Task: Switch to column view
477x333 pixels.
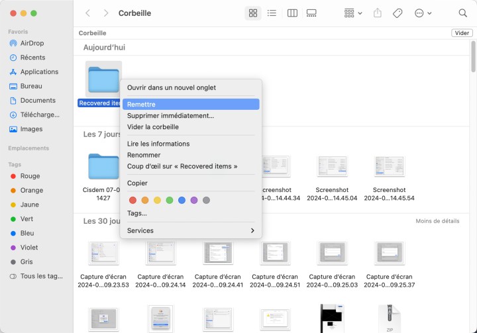Action: [292, 13]
